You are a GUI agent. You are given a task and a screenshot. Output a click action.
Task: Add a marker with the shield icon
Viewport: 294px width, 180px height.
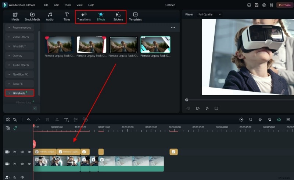tap(251, 120)
